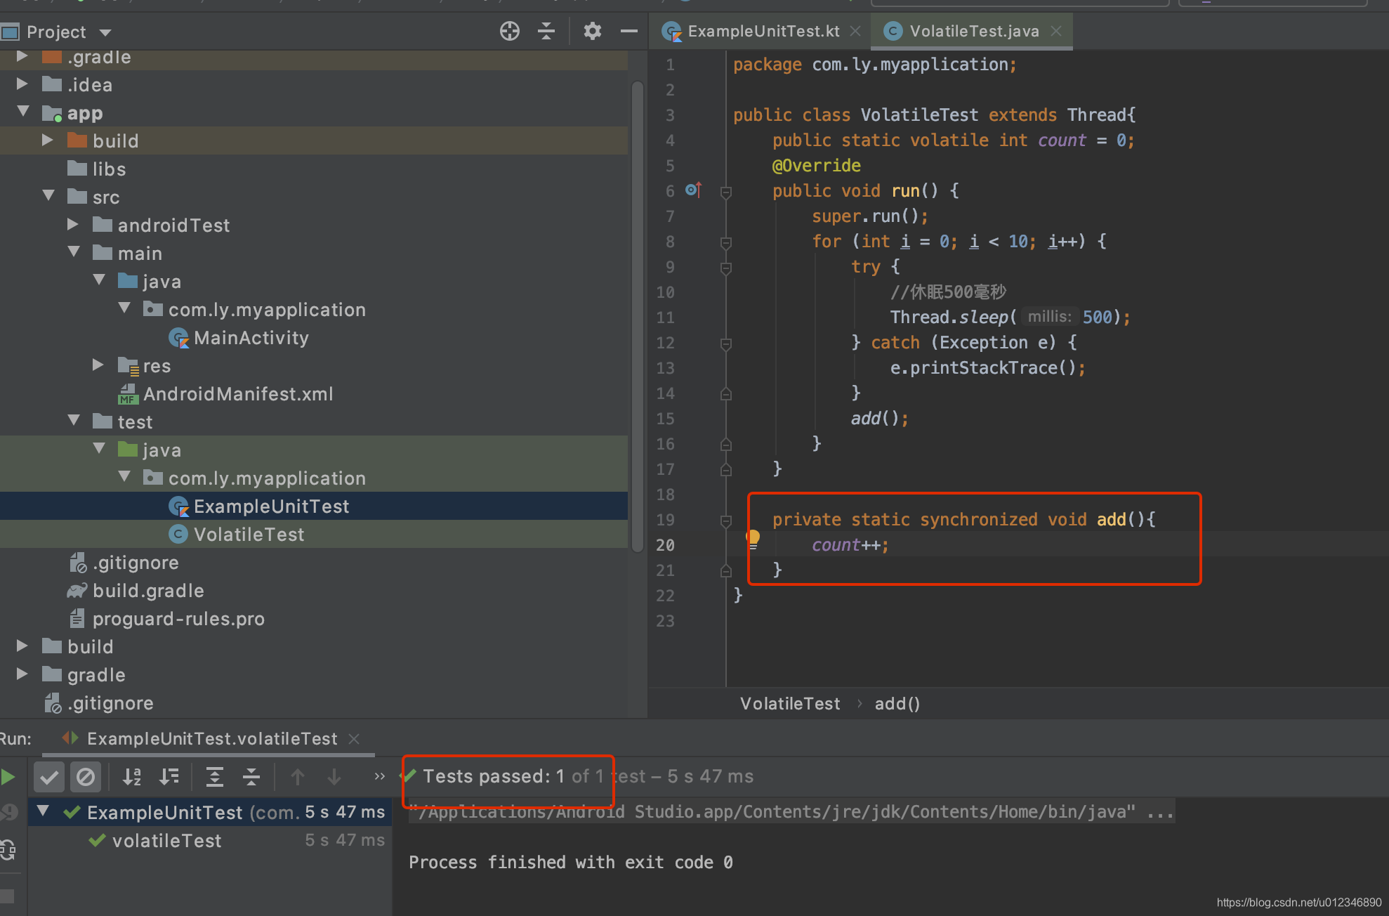Viewport: 1389px width, 916px height.
Task: Open the Project view dropdown
Action: [105, 32]
